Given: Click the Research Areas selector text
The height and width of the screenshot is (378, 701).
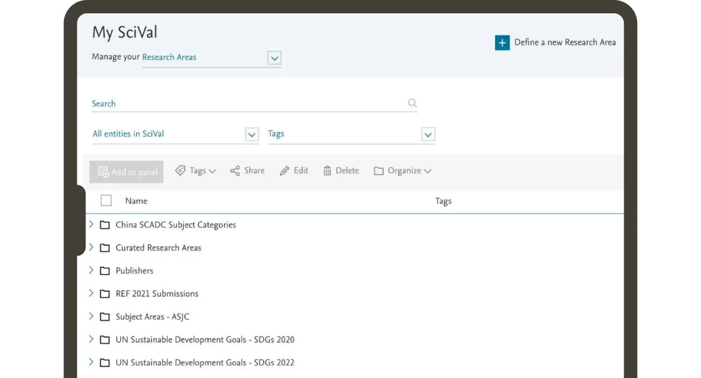Looking at the screenshot, I should tap(169, 57).
